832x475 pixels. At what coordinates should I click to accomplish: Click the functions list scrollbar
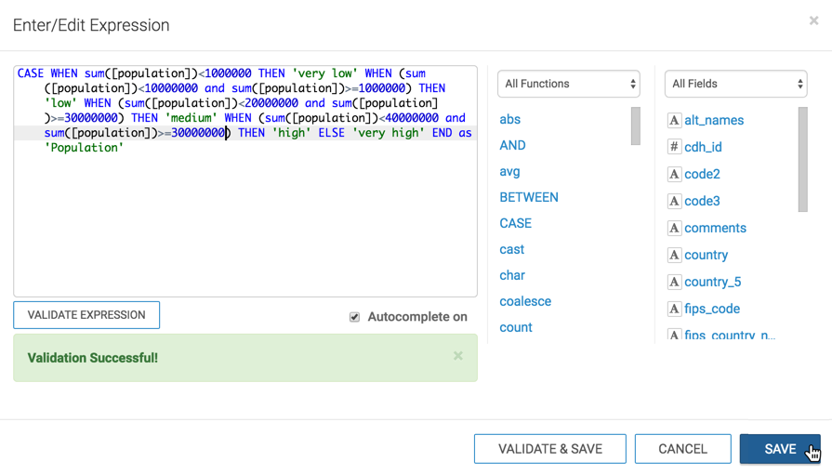pyautogui.click(x=636, y=126)
